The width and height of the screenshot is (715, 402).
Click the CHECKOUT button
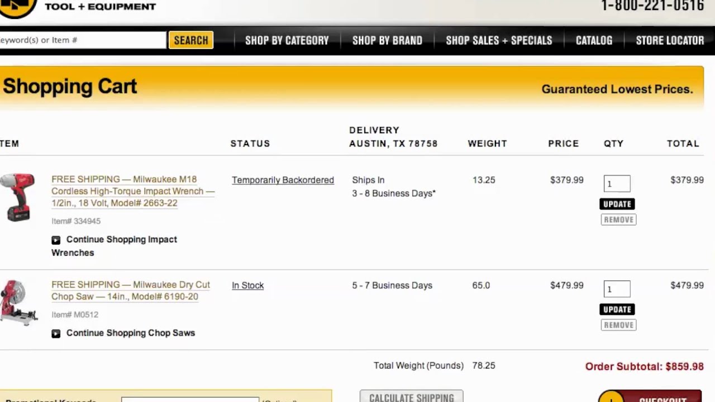coord(650,396)
